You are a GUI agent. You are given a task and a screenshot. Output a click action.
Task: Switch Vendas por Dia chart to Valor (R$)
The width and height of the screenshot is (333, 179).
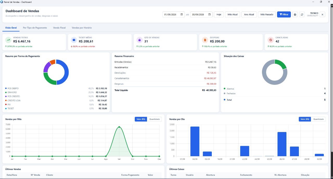[x=305, y=119]
